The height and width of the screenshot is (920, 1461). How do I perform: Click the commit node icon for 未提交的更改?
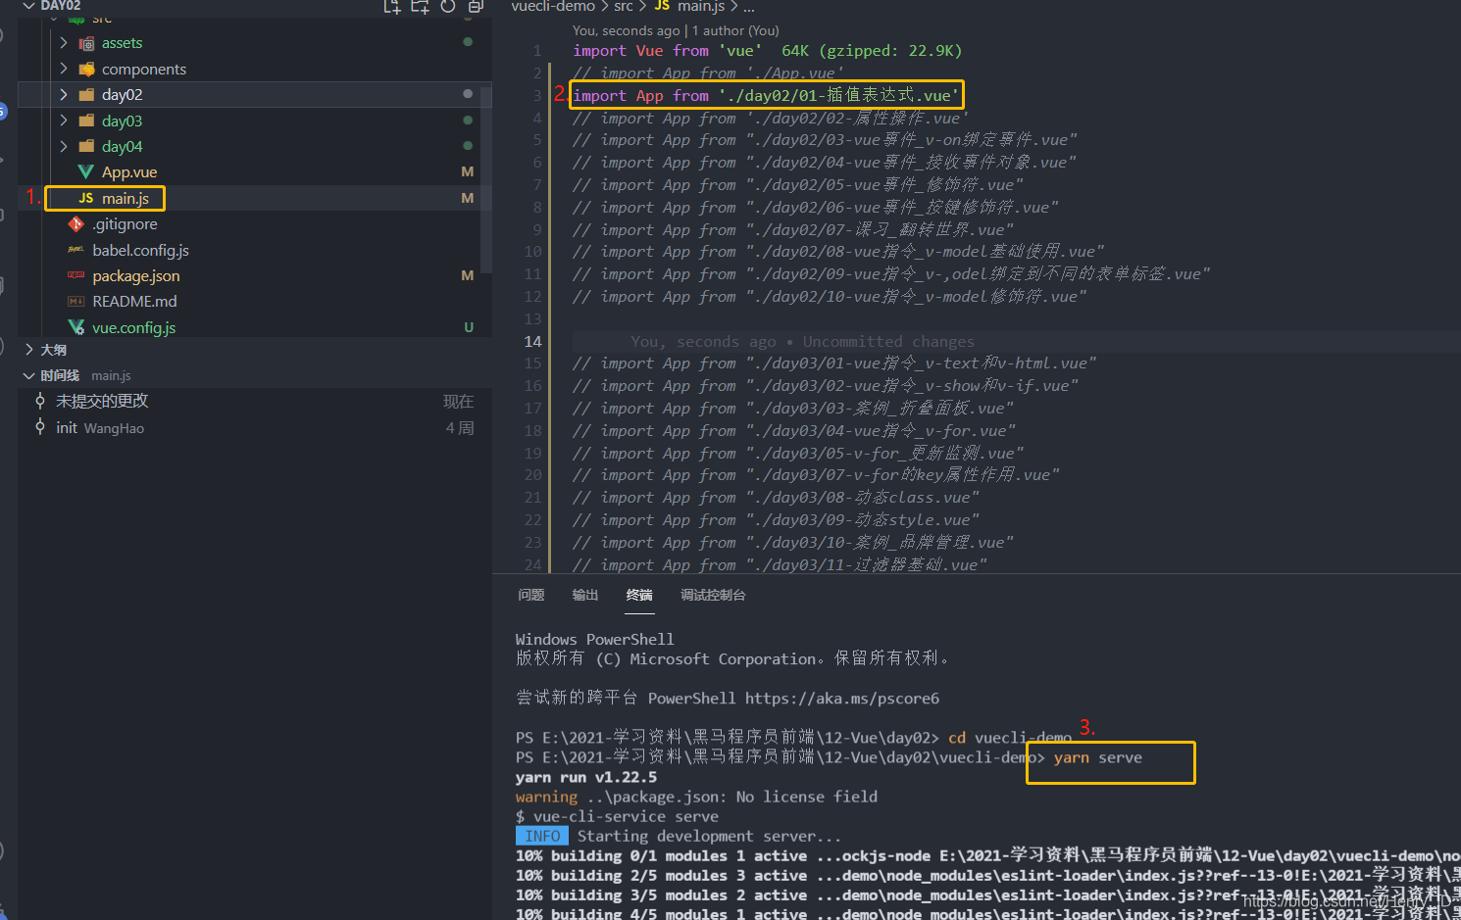(40, 401)
